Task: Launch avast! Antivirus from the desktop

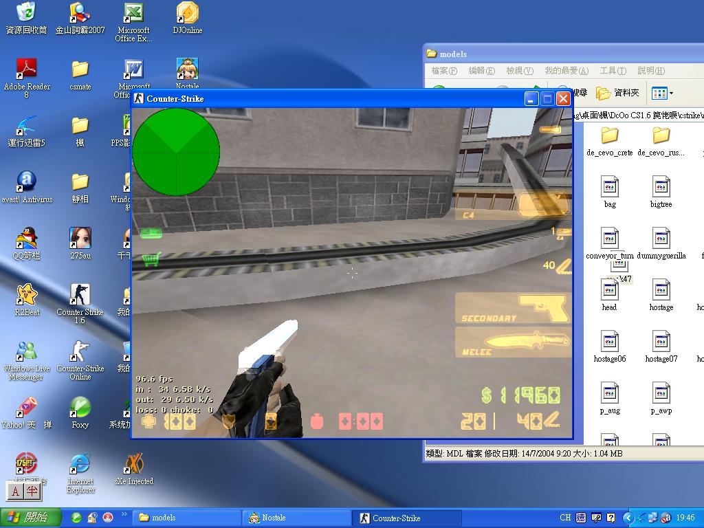Action: click(26, 182)
